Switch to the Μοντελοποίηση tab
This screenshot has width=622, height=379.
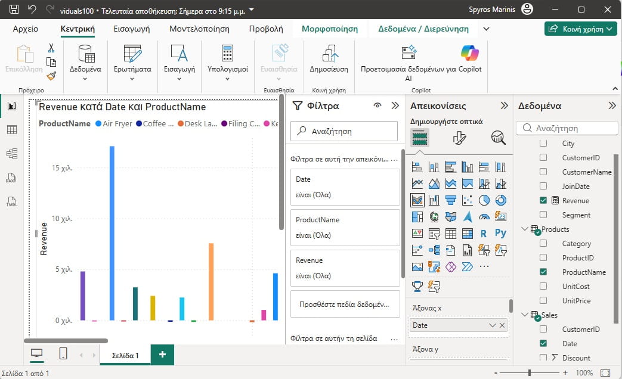coord(199,29)
